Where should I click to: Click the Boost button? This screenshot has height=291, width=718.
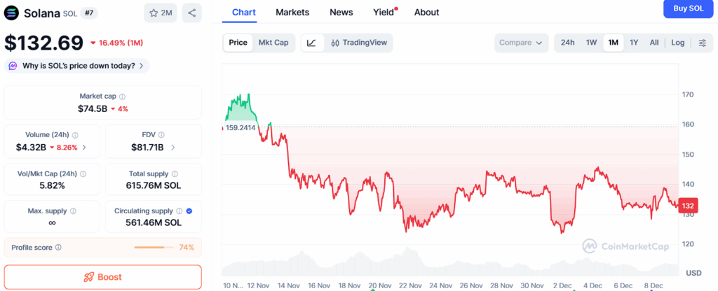click(102, 277)
